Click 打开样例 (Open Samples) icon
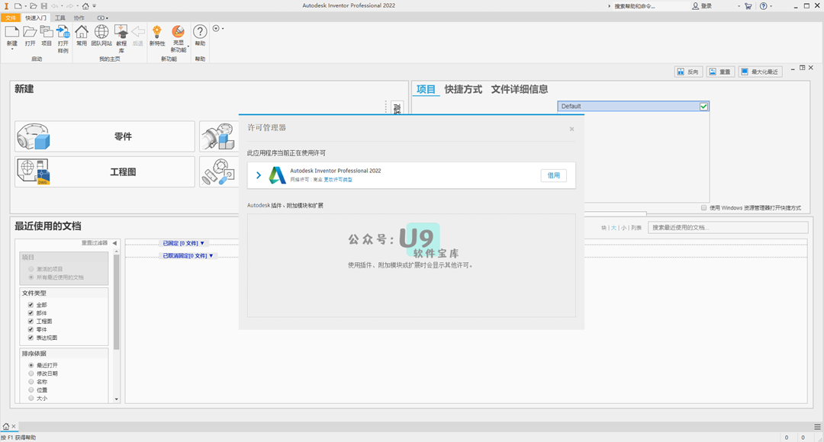The height and width of the screenshot is (442, 824). click(x=63, y=32)
